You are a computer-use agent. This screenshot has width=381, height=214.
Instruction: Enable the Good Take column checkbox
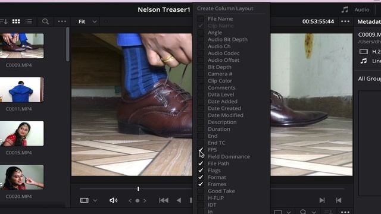[x=201, y=191]
